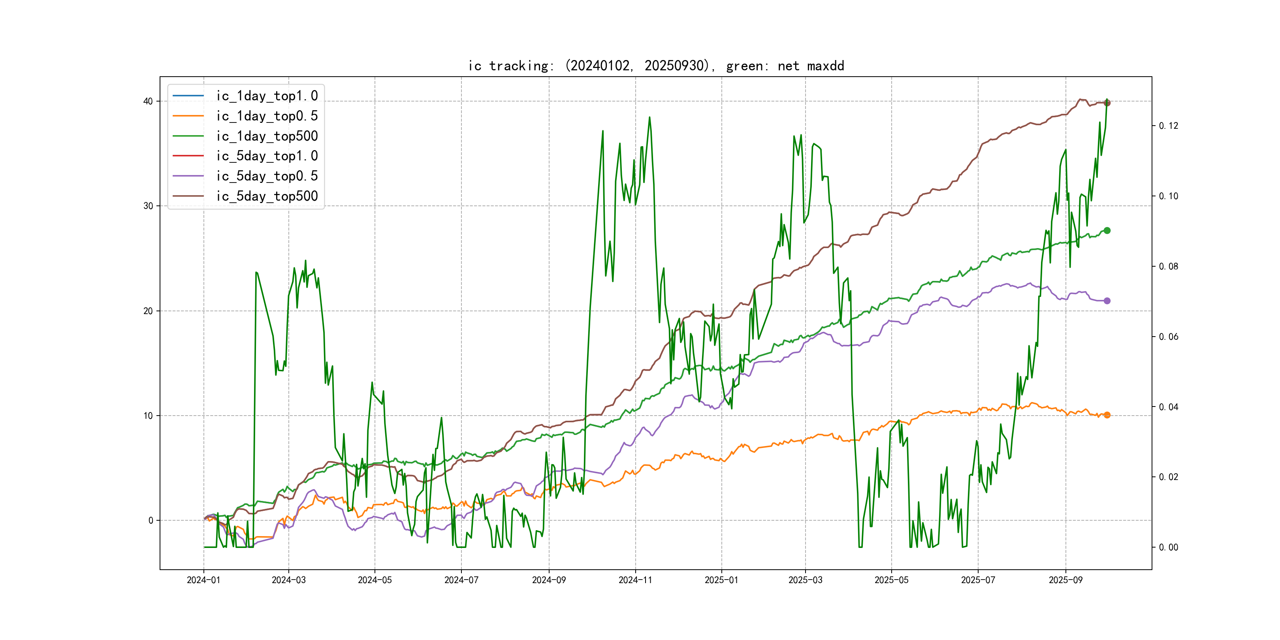Click the ic_1day_top500 legend label
The height and width of the screenshot is (640, 1280).
[x=267, y=136]
